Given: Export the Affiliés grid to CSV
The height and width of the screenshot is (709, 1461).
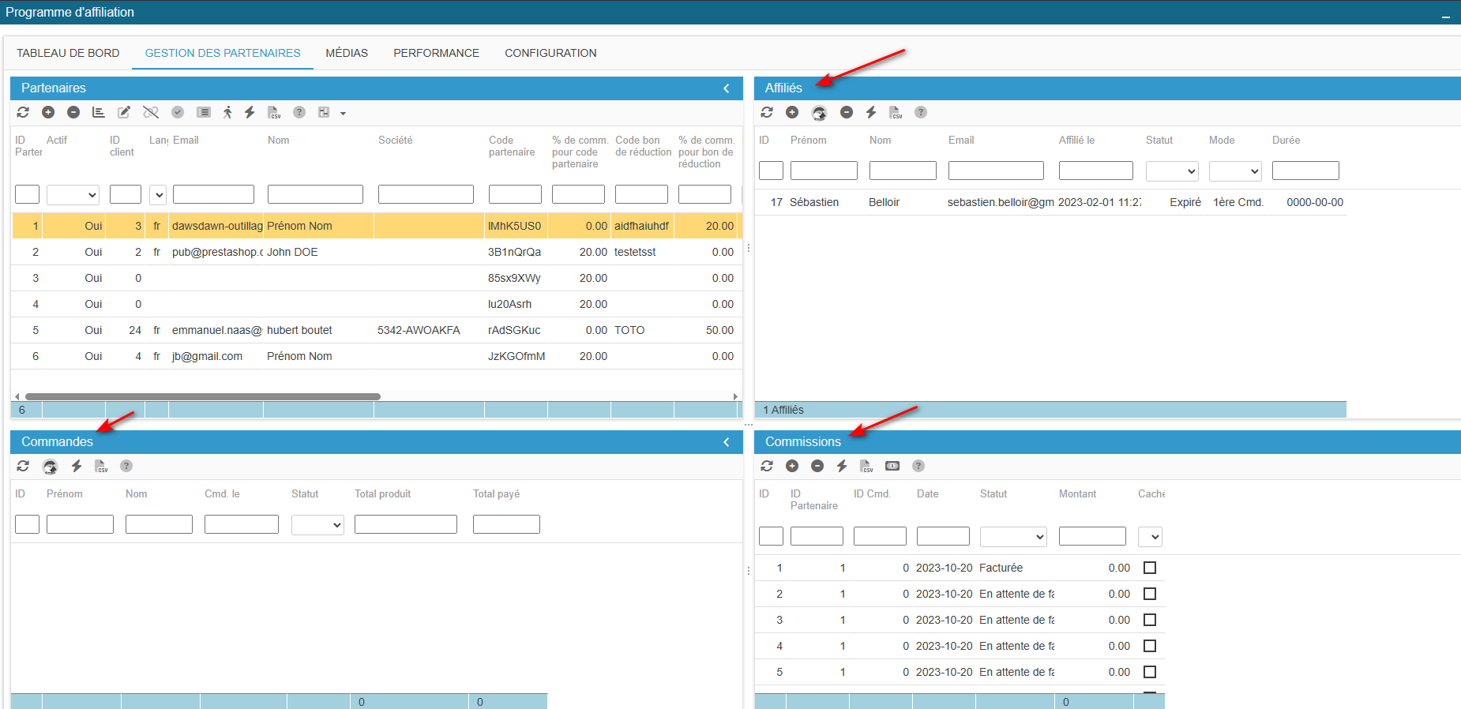Looking at the screenshot, I should coord(896,112).
